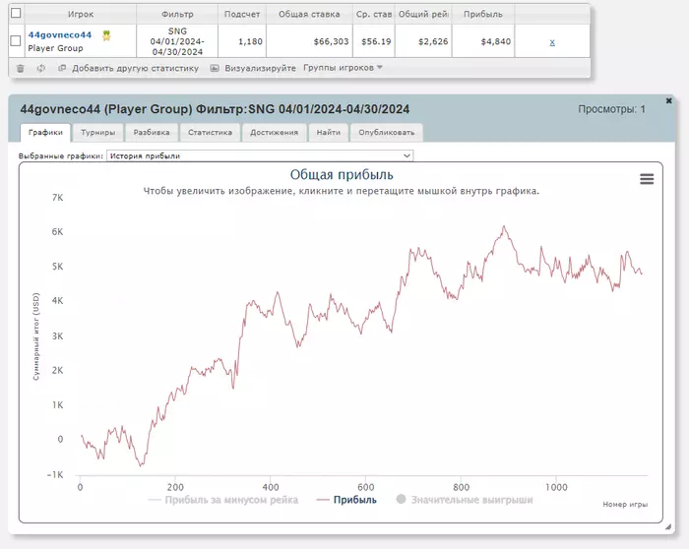Toggle Прибыль legend series
The width and height of the screenshot is (689, 549).
(x=346, y=500)
